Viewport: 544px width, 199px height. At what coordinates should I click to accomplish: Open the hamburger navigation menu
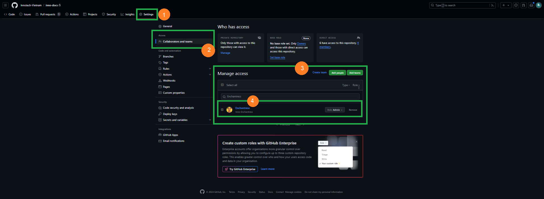point(5,5)
